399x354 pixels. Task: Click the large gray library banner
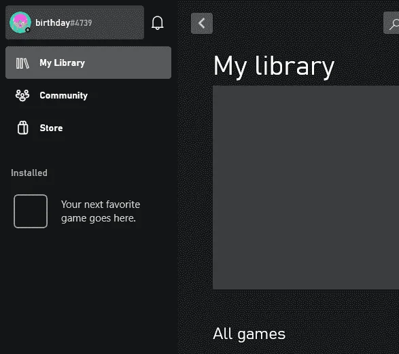(x=306, y=188)
